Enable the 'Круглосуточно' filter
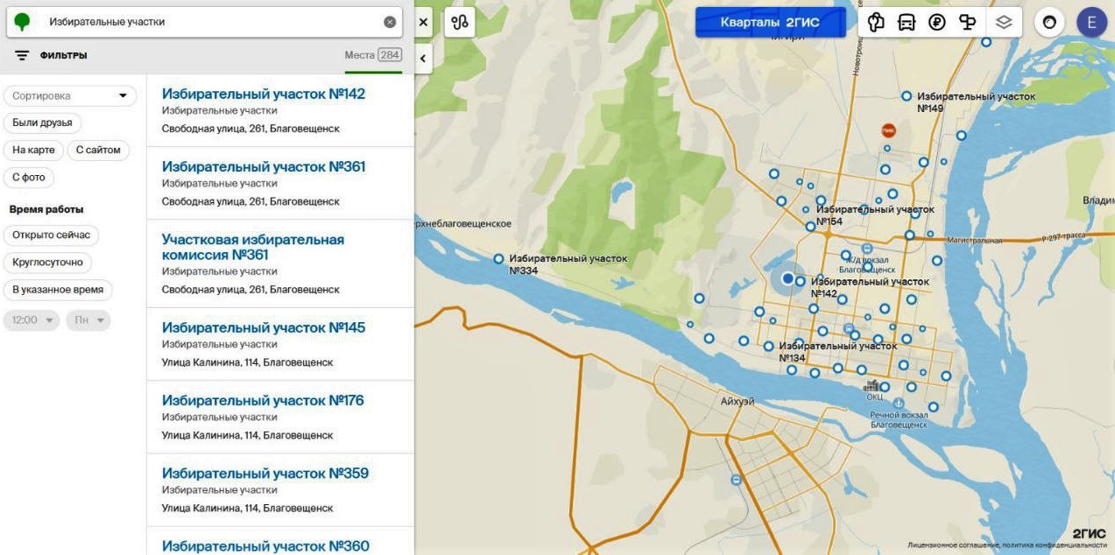Screen dimensions: 1115x555 click(x=47, y=263)
